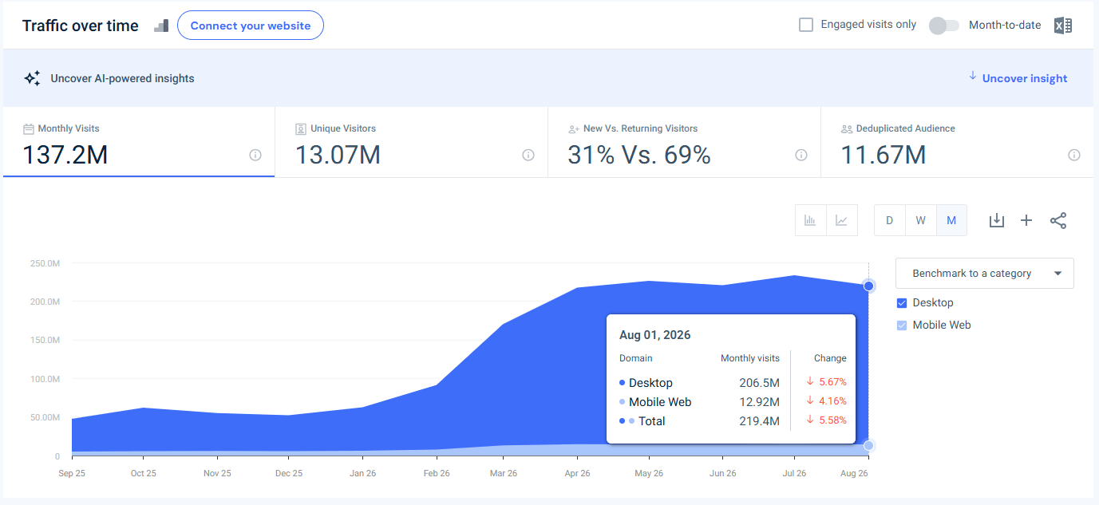Image resolution: width=1099 pixels, height=505 pixels.
Task: Open the Deduplicated Audience metric tab
Action: pos(958,142)
